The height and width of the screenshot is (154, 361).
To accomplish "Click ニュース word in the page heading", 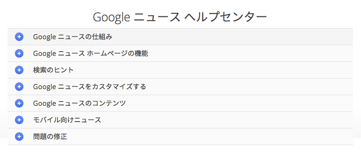I will (157, 17).
